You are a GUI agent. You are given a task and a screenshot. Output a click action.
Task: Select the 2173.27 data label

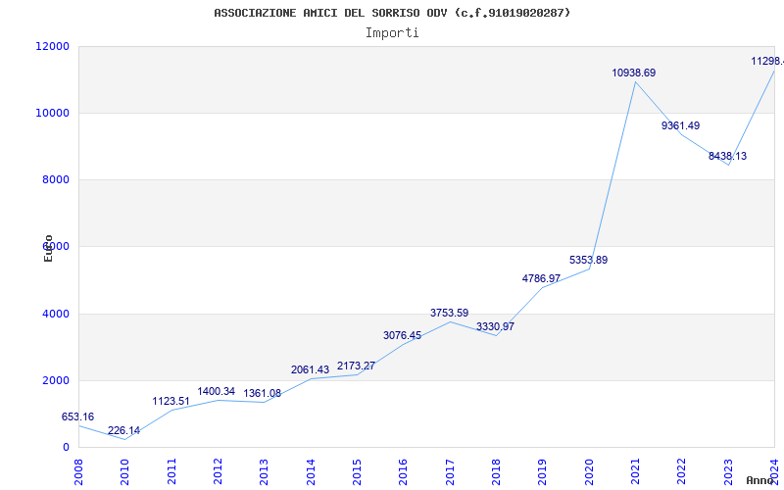[x=356, y=367]
